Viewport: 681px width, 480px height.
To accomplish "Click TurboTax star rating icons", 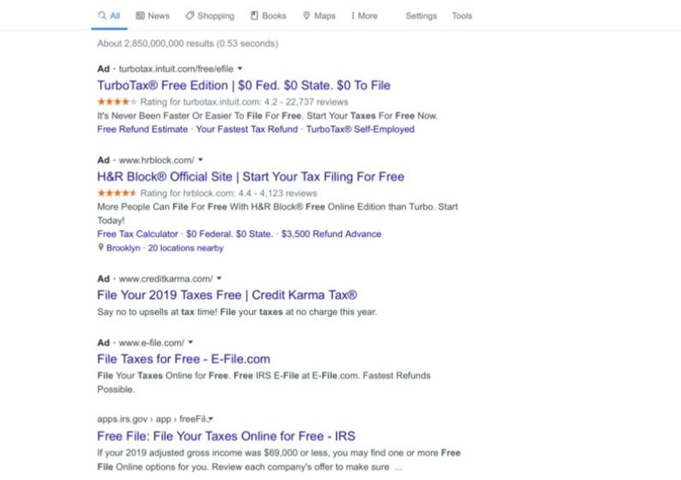I will tap(117, 102).
